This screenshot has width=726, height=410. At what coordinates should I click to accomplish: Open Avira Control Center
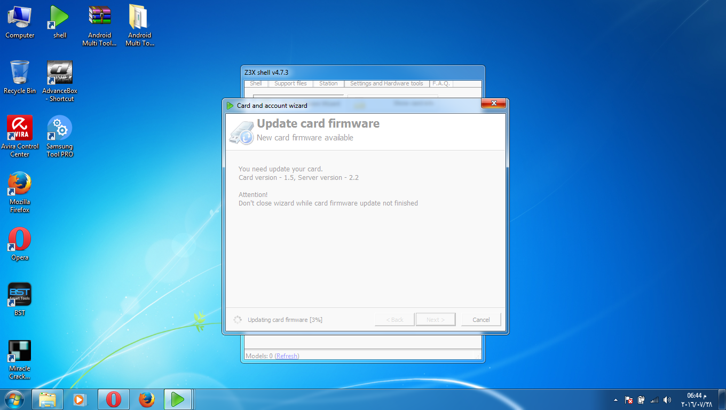coord(20,137)
